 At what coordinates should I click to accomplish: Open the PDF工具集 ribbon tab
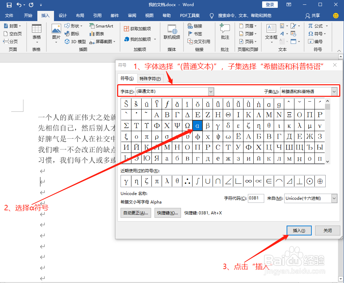[x=190, y=16]
